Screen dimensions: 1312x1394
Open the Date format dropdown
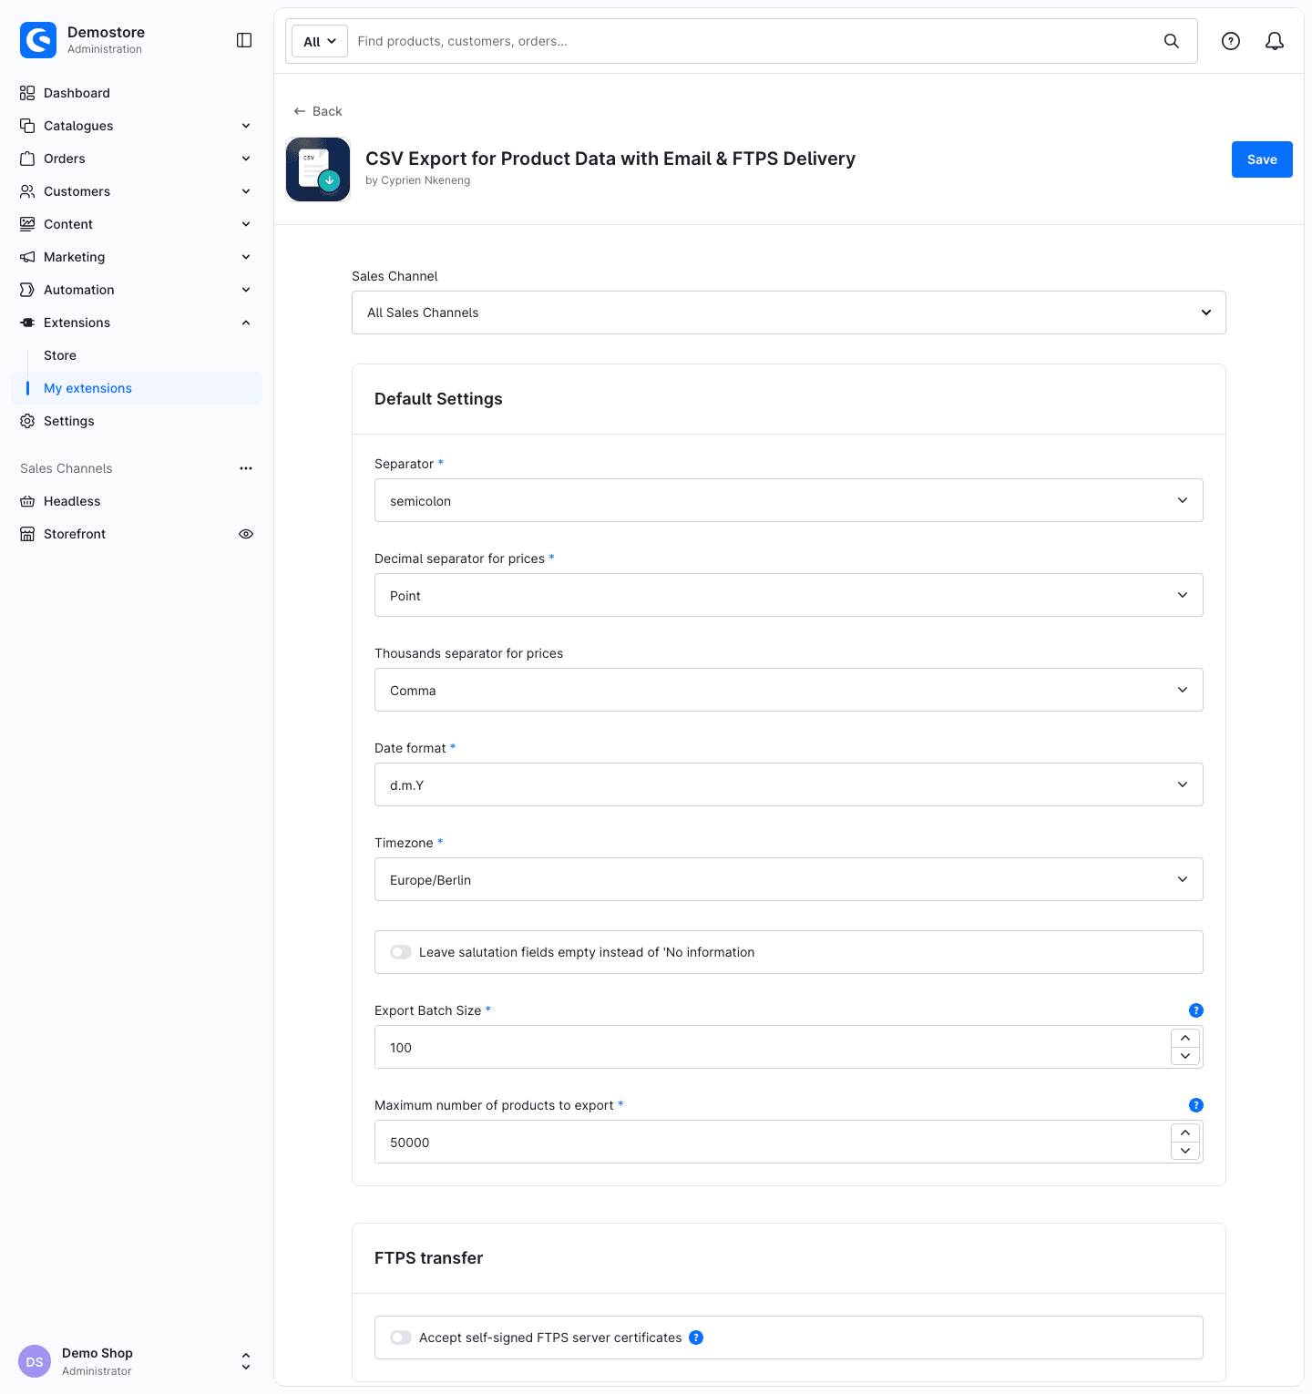tap(789, 784)
